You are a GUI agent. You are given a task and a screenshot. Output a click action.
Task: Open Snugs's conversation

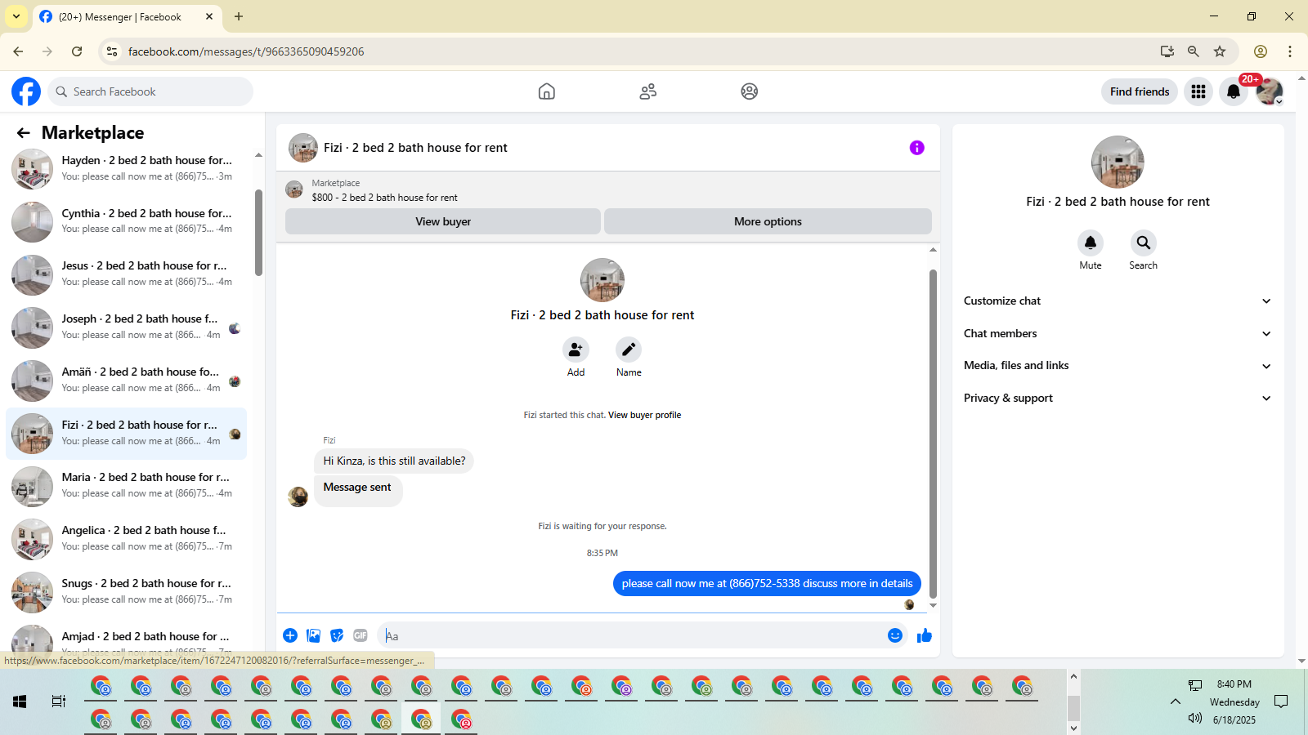pos(127,592)
